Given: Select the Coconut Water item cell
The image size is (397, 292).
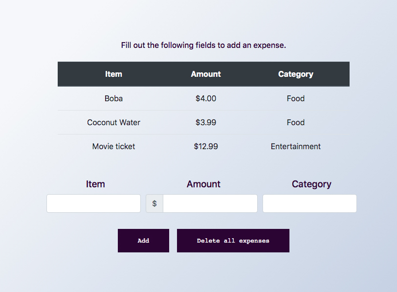Looking at the screenshot, I should pyautogui.click(x=113, y=122).
